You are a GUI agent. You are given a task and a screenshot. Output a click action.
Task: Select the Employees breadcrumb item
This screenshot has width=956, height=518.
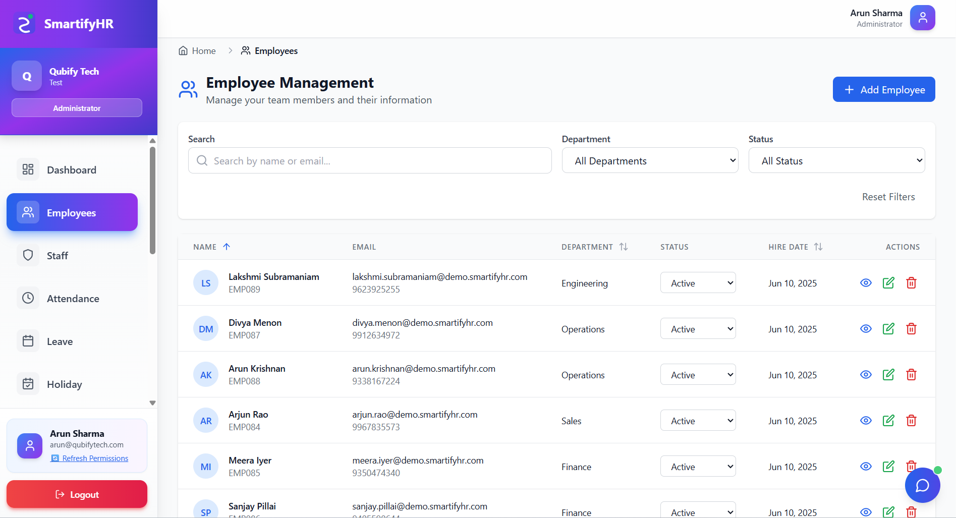tap(275, 50)
